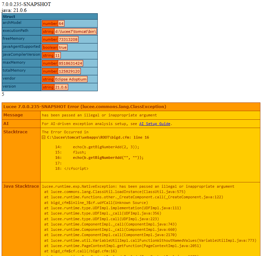The height and width of the screenshot is (256, 278).
Task: Click the 'java: 21.0.6' line
Action: 14,10
